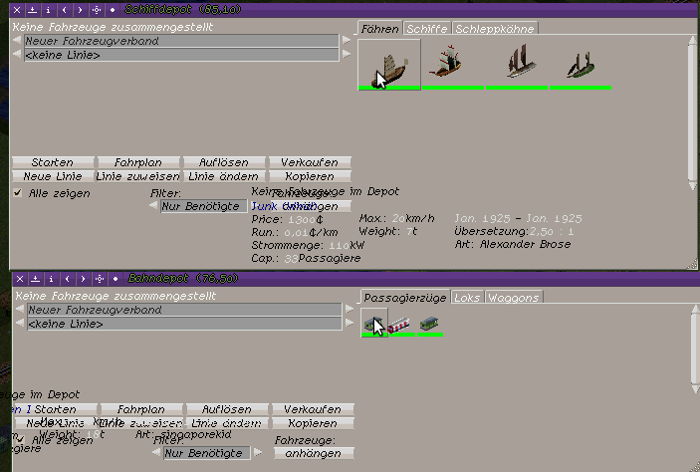The width and height of the screenshot is (700, 472).
Task: Pick the green passenger train in Bahndepot
Action: pos(430,324)
